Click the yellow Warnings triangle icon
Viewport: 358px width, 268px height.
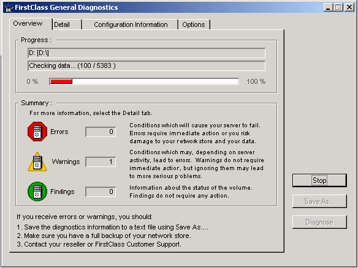[37, 162]
